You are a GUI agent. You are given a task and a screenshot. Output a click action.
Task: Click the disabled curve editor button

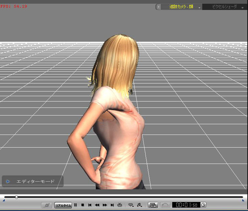click(x=165, y=205)
